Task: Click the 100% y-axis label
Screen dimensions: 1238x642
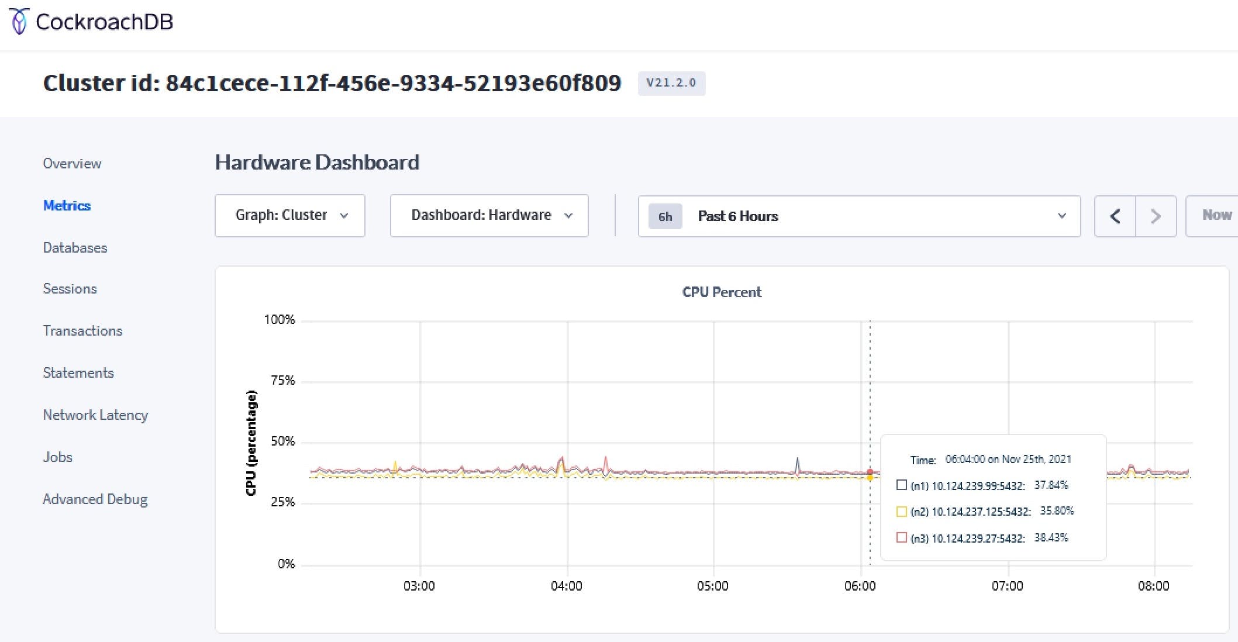Action: (280, 320)
